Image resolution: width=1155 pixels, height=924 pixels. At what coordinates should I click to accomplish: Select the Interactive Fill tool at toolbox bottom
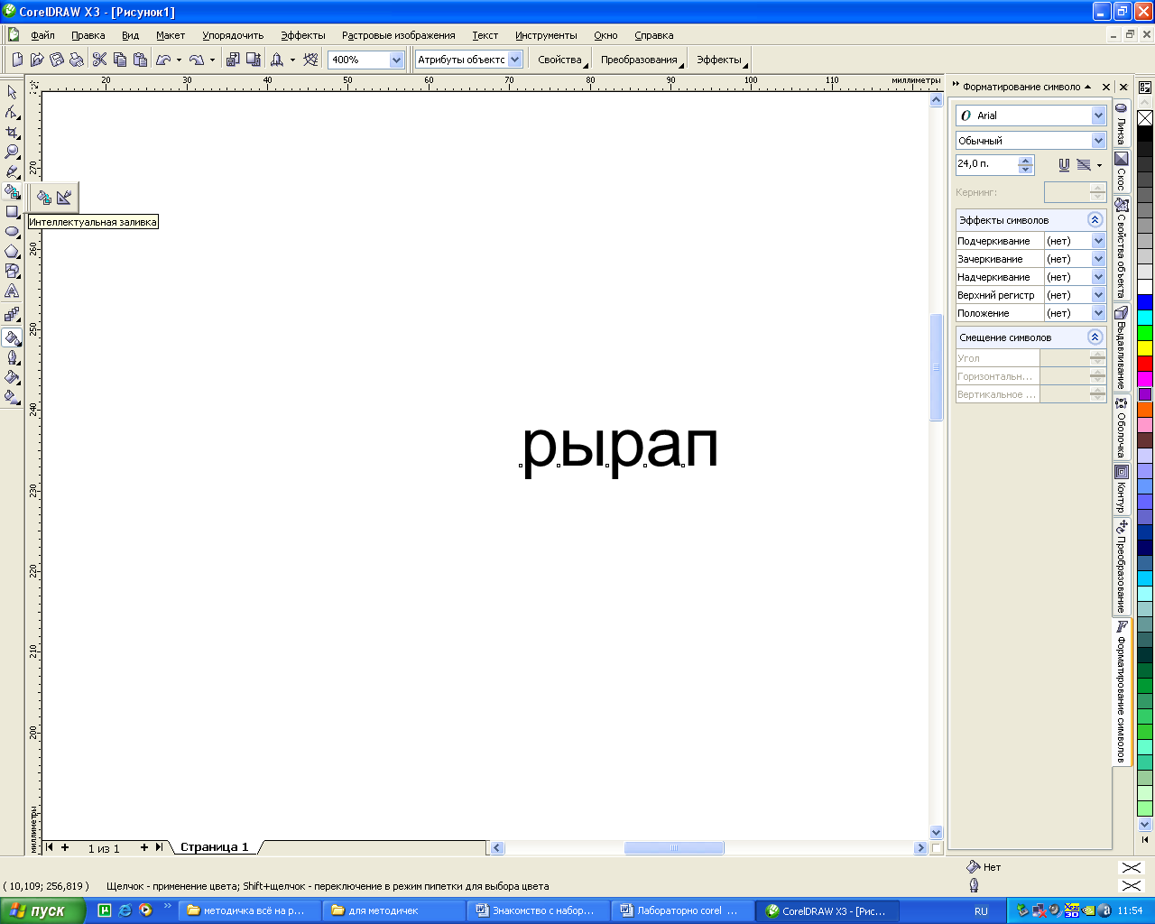click(x=12, y=397)
